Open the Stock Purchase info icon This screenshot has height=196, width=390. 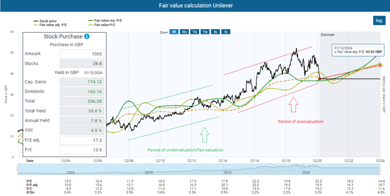(87, 36)
